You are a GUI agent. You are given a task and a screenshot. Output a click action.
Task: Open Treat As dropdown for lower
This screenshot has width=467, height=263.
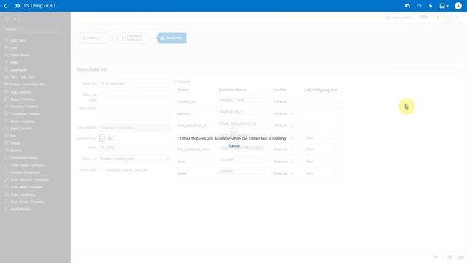tap(284, 161)
